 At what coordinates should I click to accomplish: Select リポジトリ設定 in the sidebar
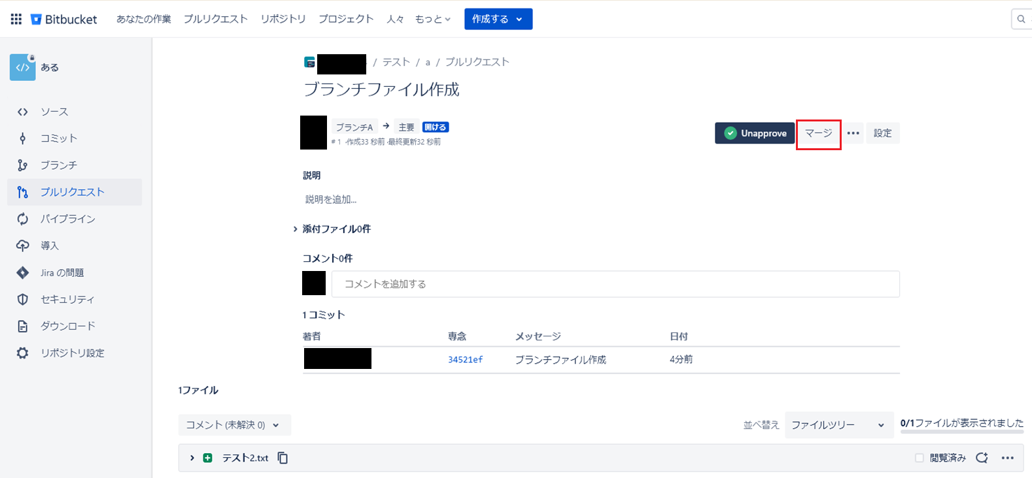click(75, 353)
